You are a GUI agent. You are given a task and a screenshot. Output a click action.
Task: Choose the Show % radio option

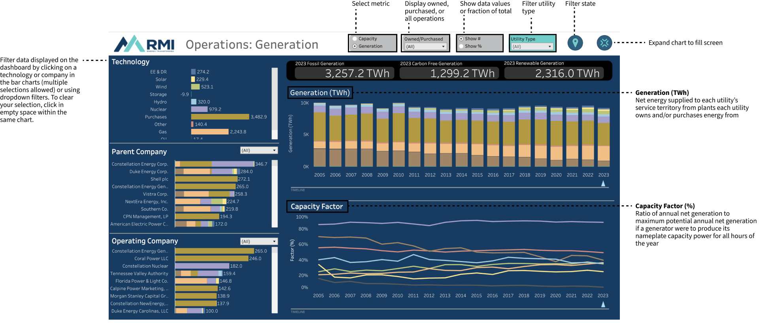pyautogui.click(x=461, y=46)
